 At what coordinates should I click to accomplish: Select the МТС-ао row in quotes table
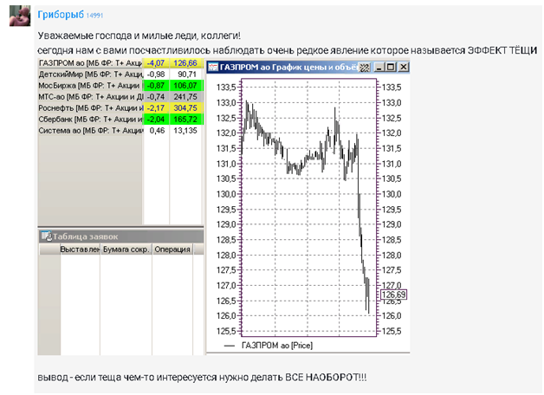[120, 97]
